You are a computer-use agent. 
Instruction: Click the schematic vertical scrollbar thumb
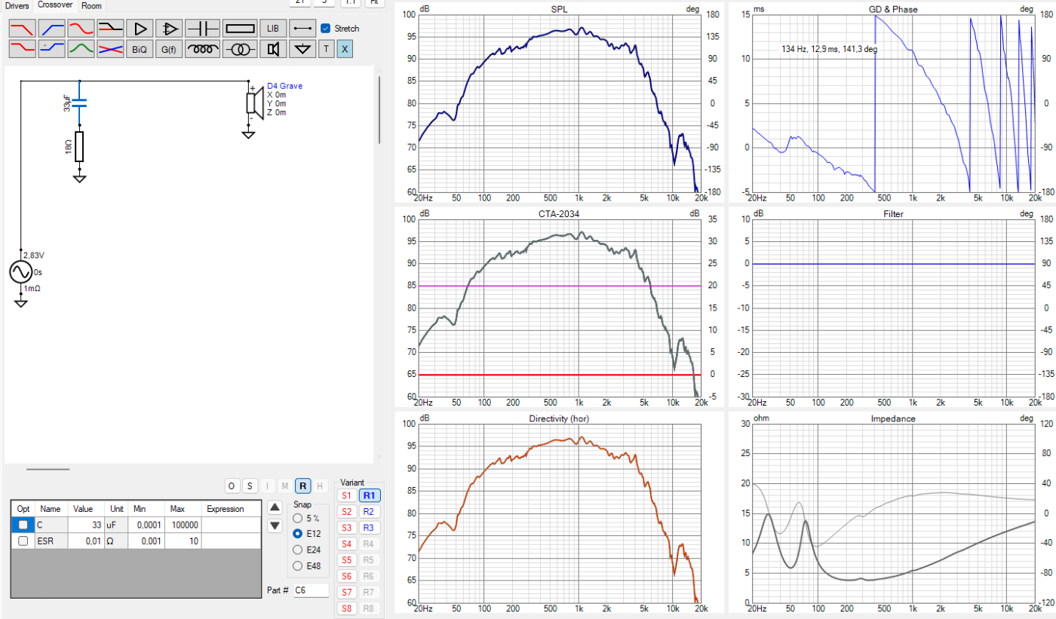(379, 109)
